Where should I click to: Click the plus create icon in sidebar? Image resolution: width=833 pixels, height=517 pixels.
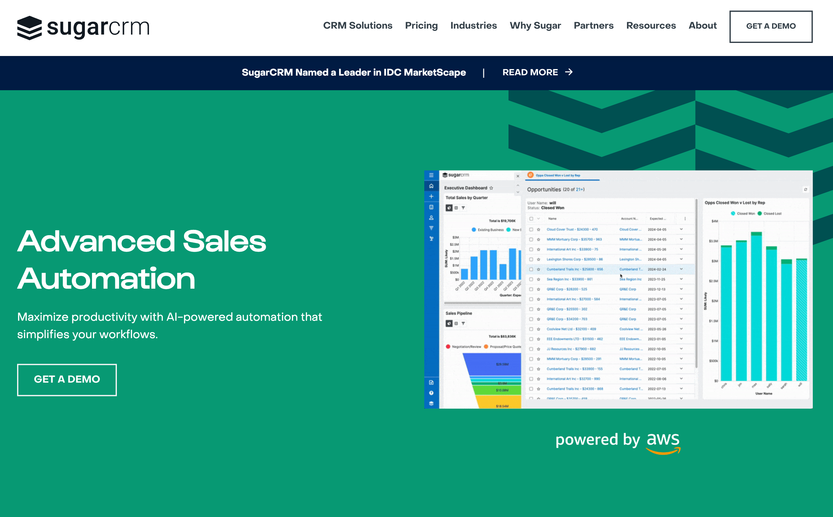point(431,196)
